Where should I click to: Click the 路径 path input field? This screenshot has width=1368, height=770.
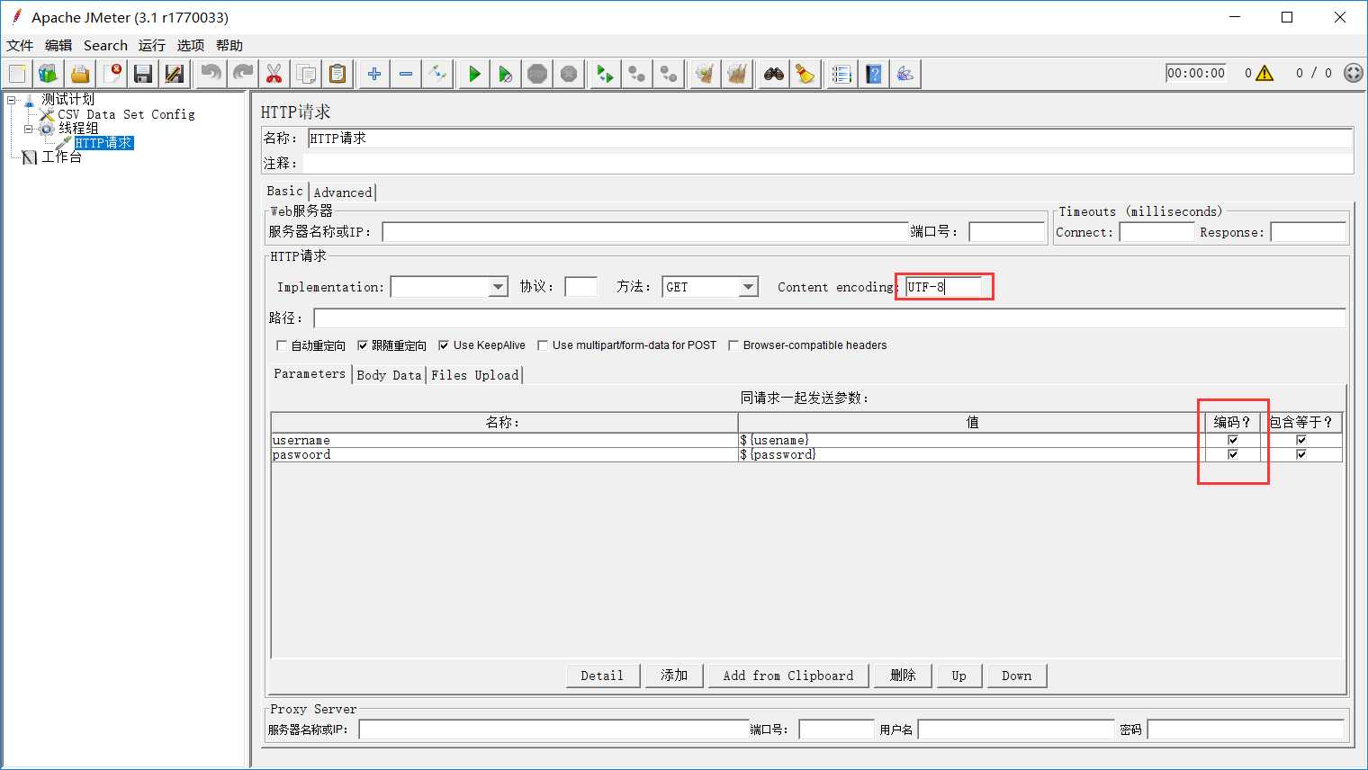pyautogui.click(x=829, y=318)
